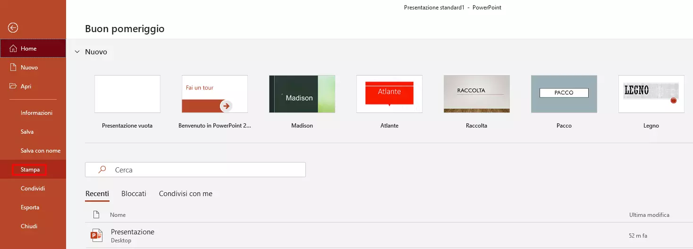The width and height of the screenshot is (693, 249).
Task: Click the magnifier icon in Cerca box
Action: (x=102, y=170)
